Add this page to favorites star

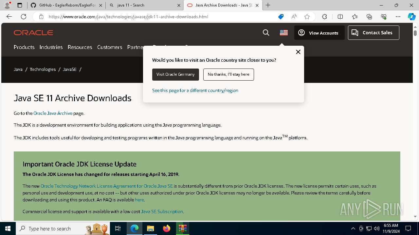[307, 17]
